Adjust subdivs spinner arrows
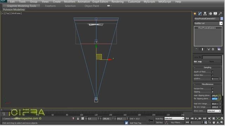The width and height of the screenshot is (225, 126). (220, 79)
